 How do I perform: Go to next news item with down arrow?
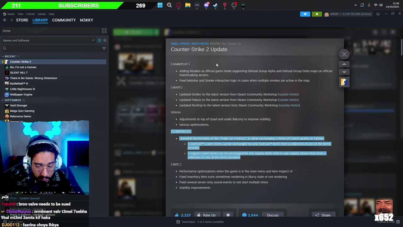[344, 72]
